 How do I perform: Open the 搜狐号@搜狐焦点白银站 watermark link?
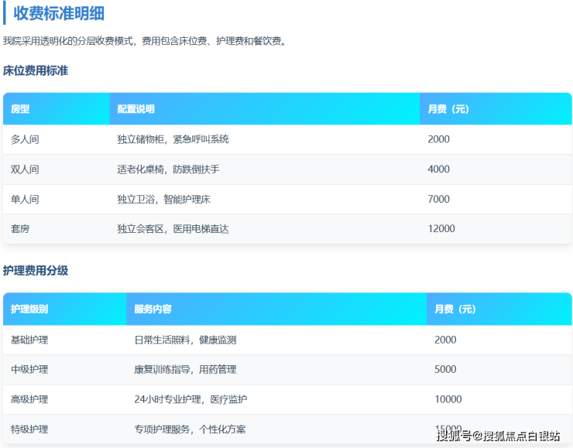pos(498,436)
